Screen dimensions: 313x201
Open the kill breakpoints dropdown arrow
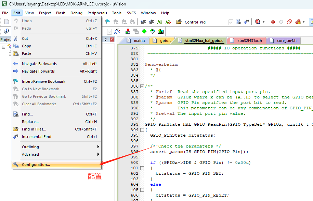point(304,22)
